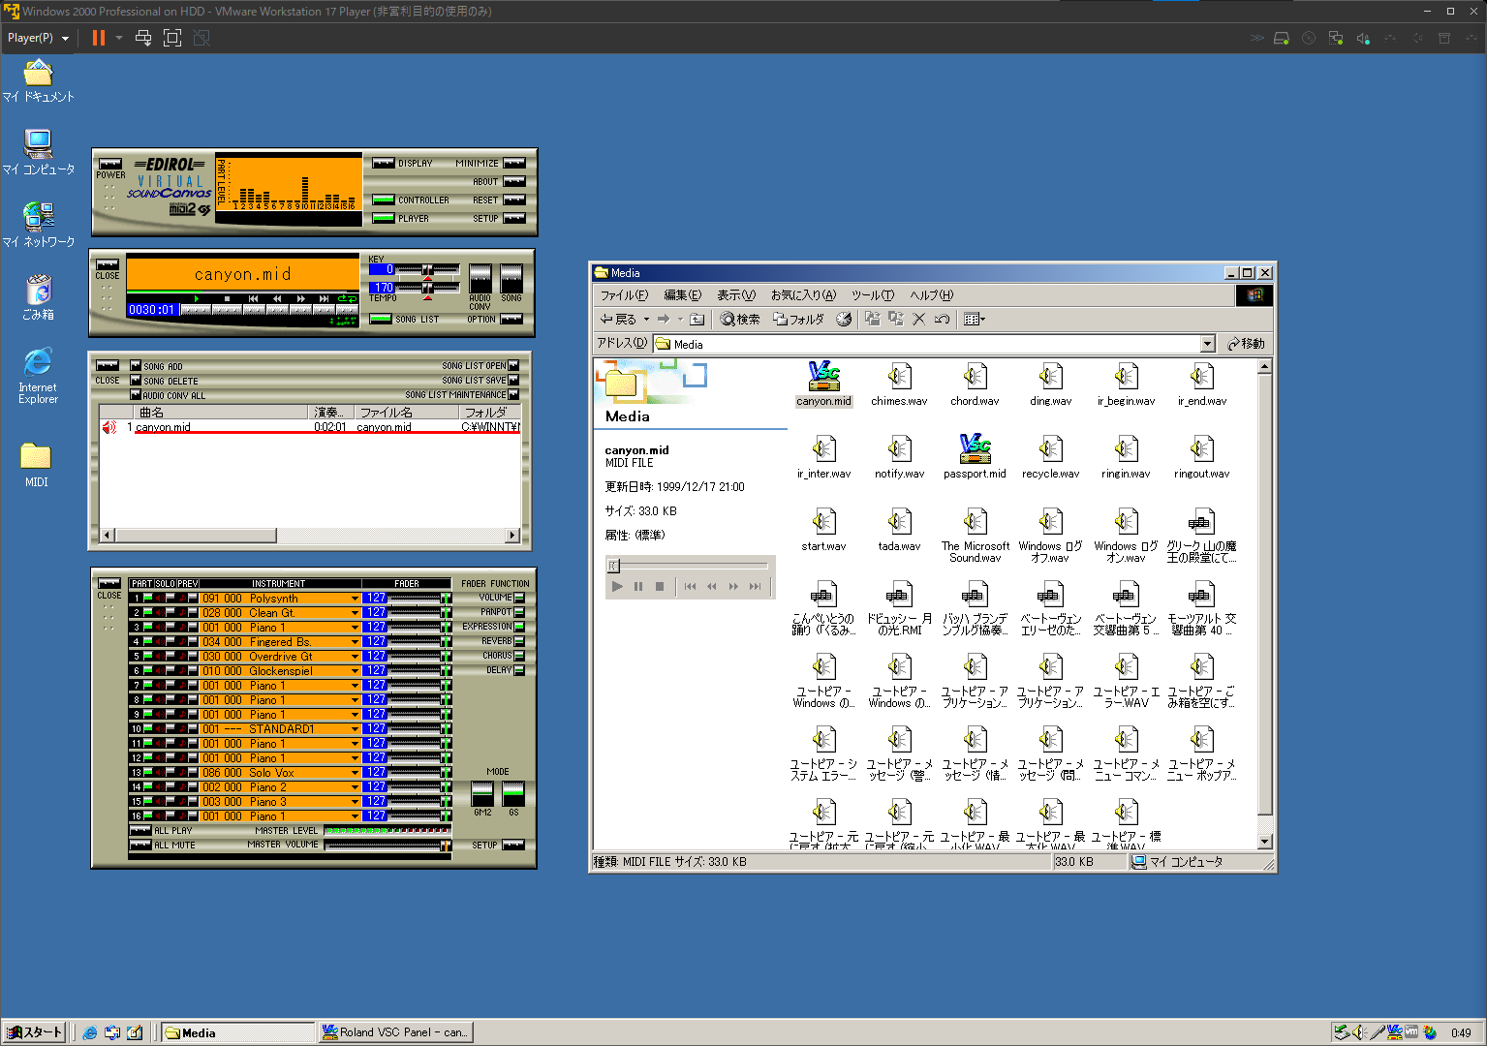1487x1046 pixels.
Task: Select the chimes.wav sound file
Action: (899, 377)
